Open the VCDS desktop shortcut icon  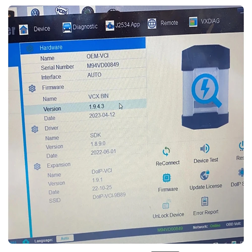62,11
